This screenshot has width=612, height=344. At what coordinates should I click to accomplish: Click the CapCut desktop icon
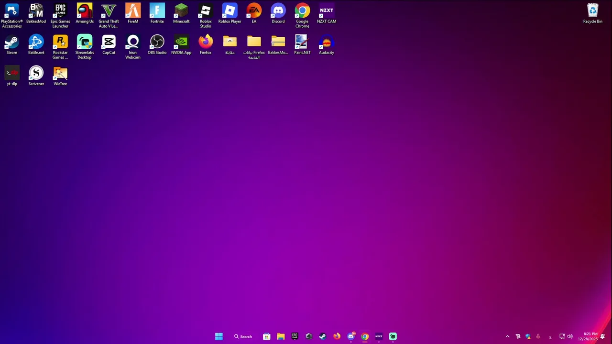coord(109,45)
